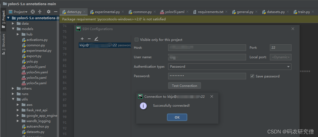Screen dimensions: 318x137
Task: Close the experimental.py tab
Action: pos(123,12)
